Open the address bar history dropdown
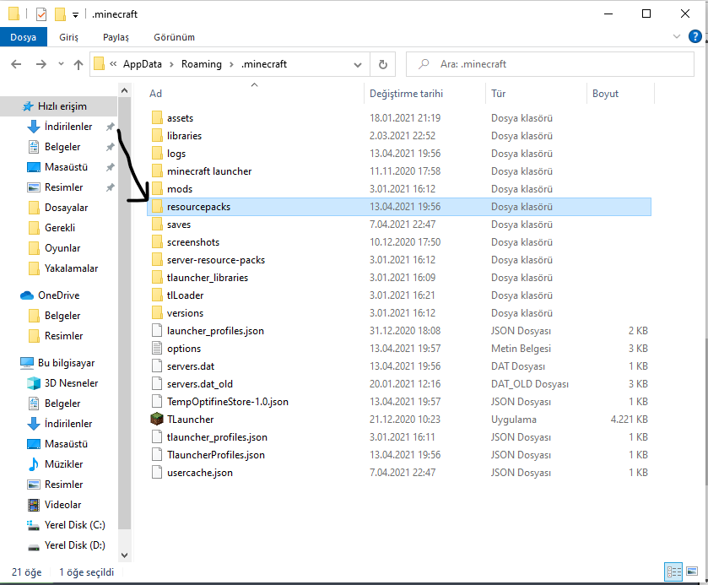The height and width of the screenshot is (585, 708). click(x=358, y=65)
